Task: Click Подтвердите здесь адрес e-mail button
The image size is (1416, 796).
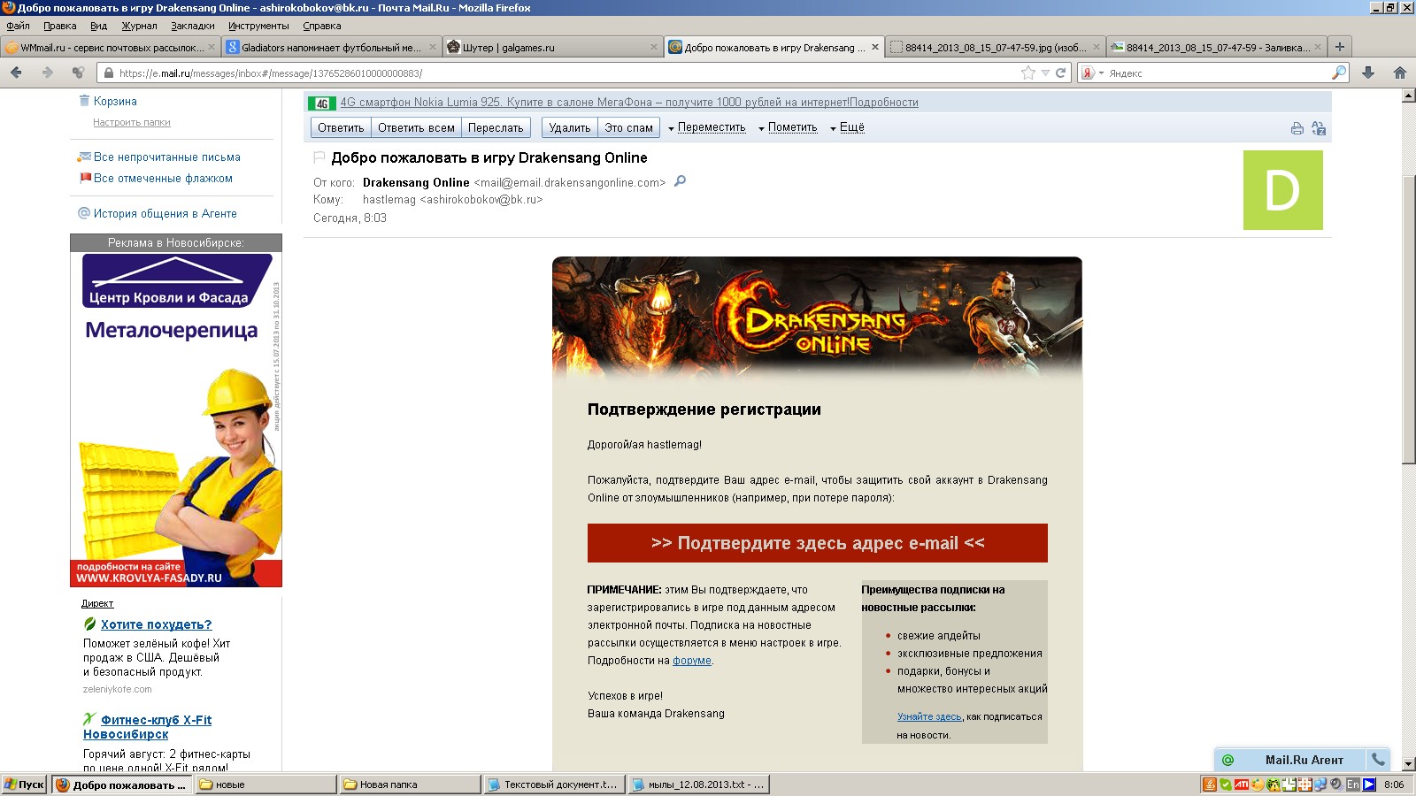Action: click(x=818, y=543)
